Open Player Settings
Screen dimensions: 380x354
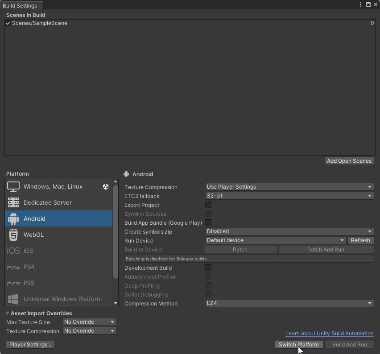[x=30, y=345]
